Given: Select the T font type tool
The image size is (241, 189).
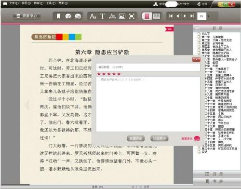Looking at the screenshot, I should (x=103, y=16).
